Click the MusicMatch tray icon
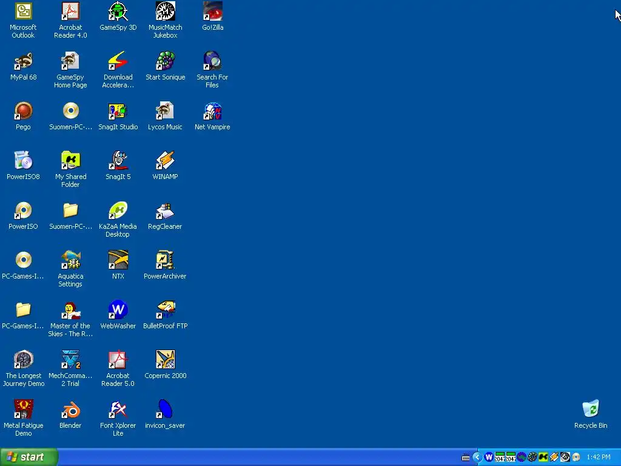 [x=565, y=458]
